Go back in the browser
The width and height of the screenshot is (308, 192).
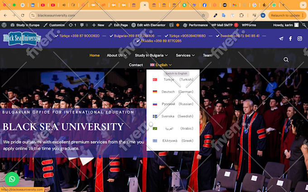(5, 15)
